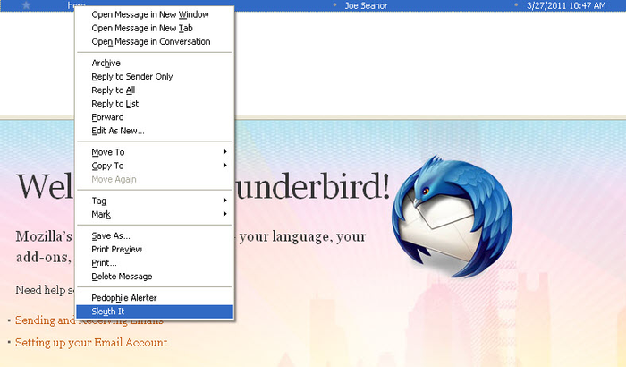Select Open Message in Conversation
The width and height of the screenshot is (626, 367).
pyautogui.click(x=154, y=42)
